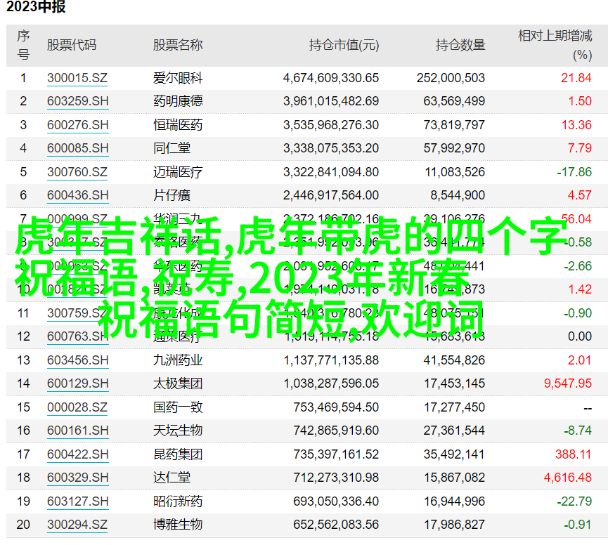Click the 序号 column header
The width and height of the screenshot is (608, 545).
pyautogui.click(x=23, y=46)
